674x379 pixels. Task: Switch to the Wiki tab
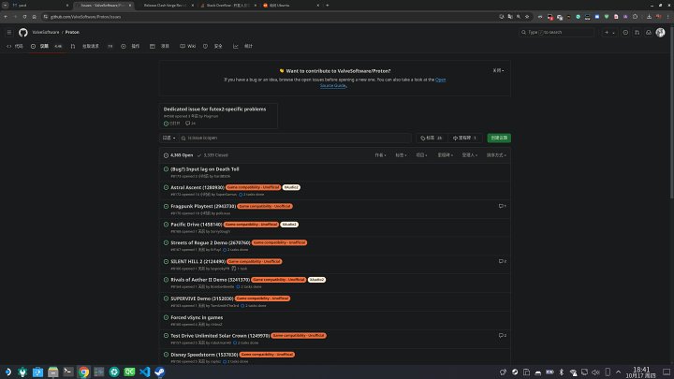(190, 45)
